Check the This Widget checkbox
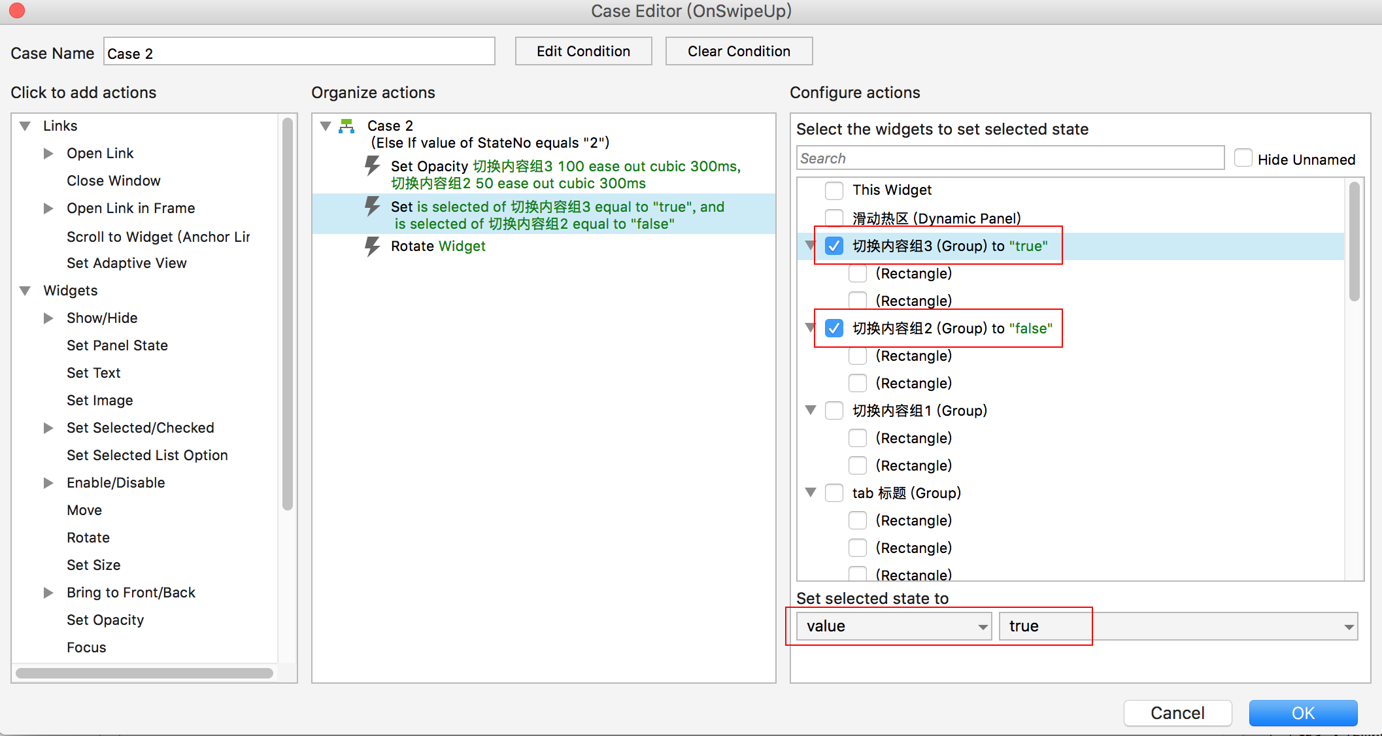1382x736 pixels. [x=834, y=190]
